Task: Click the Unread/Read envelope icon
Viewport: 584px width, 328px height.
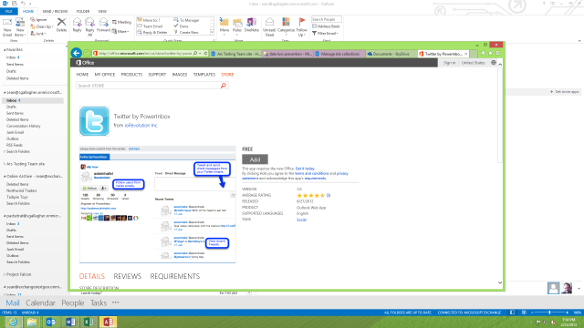Action: tap(269, 26)
